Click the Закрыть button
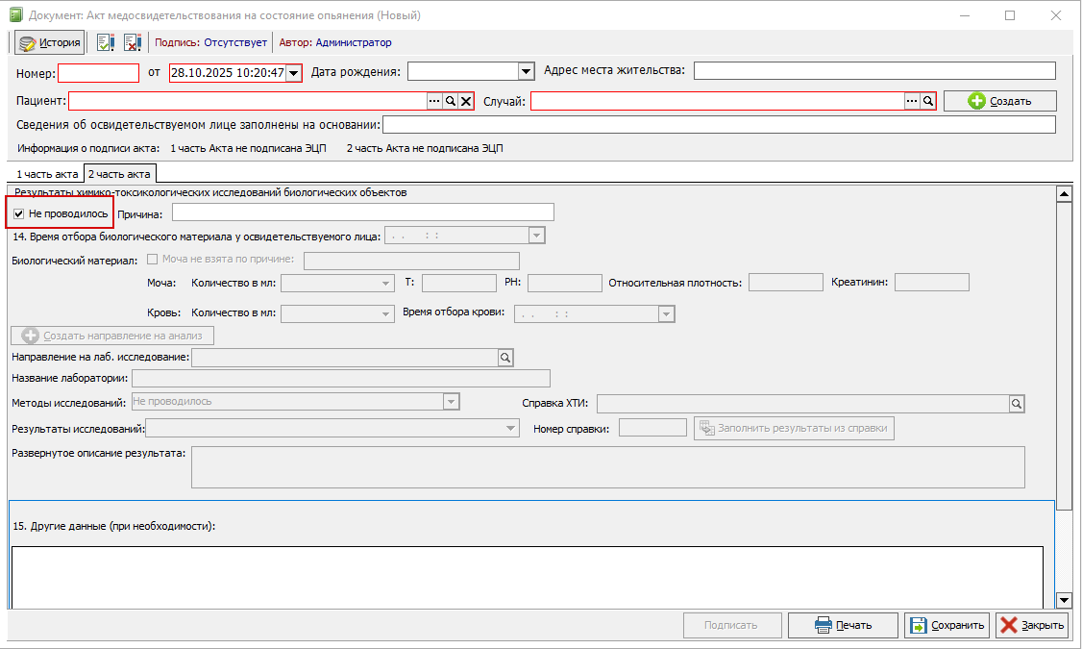The width and height of the screenshot is (1082, 649). (1032, 625)
